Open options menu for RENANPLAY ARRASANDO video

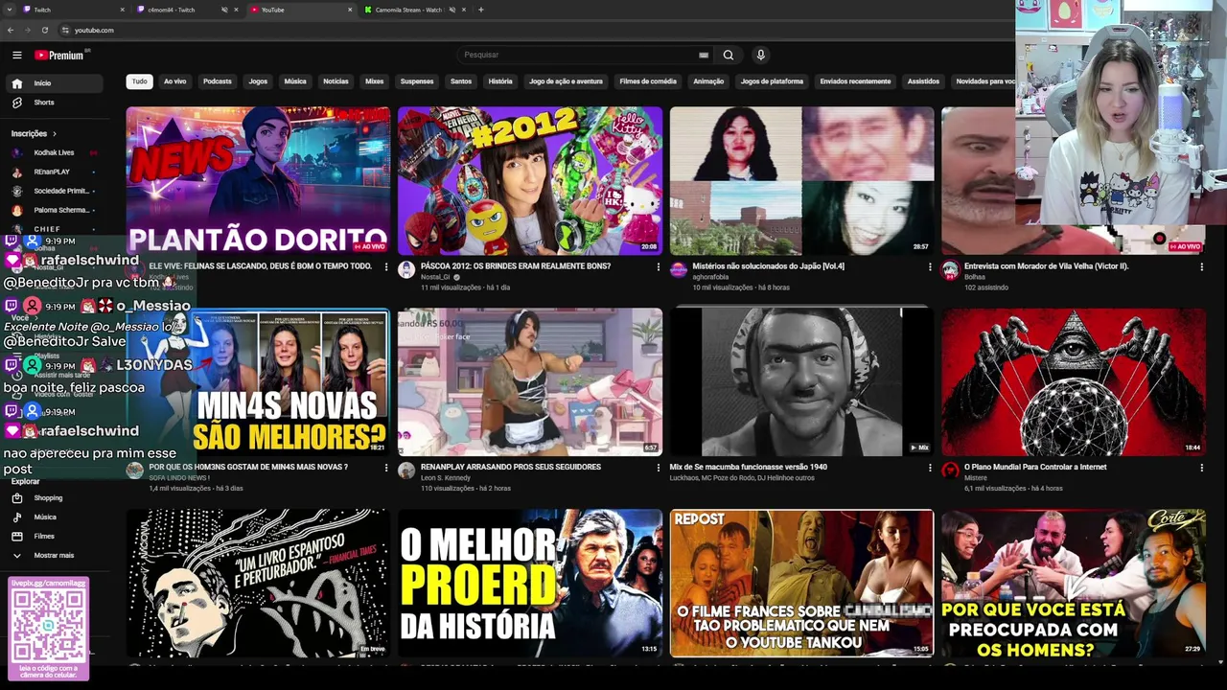coord(658,469)
